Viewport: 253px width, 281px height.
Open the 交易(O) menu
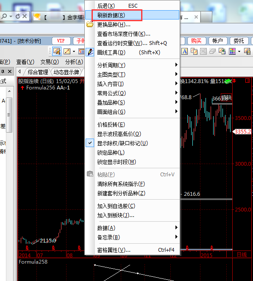point(50,62)
